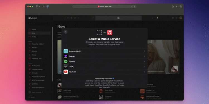The height and width of the screenshot is (104, 209).
Task: Open more options for Another Life
Action: pos(176,91)
